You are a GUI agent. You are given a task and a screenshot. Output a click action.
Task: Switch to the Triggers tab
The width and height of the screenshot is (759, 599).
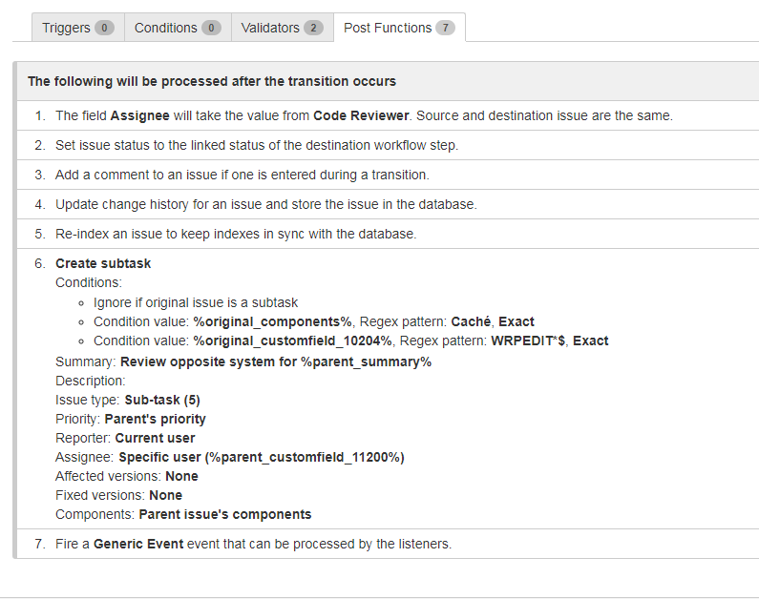[x=65, y=28]
